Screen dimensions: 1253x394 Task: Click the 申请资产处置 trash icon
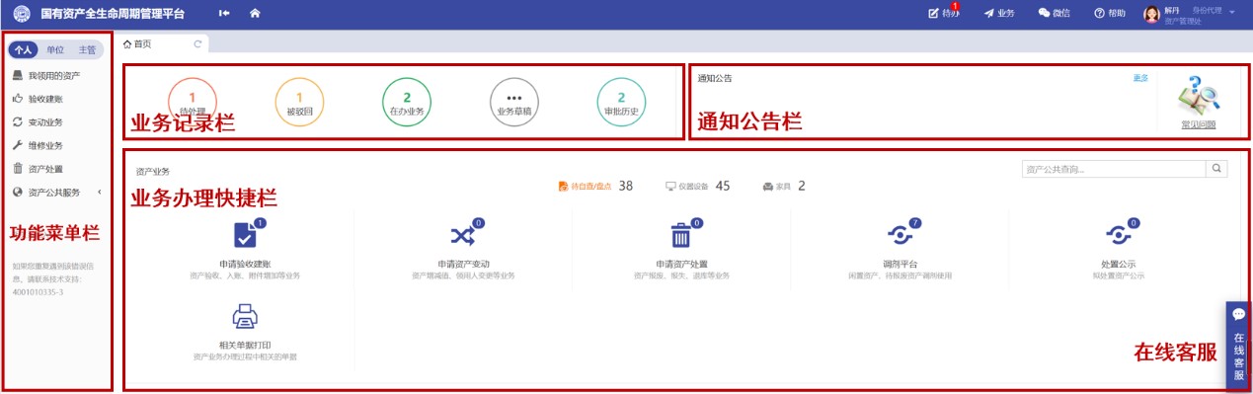681,236
